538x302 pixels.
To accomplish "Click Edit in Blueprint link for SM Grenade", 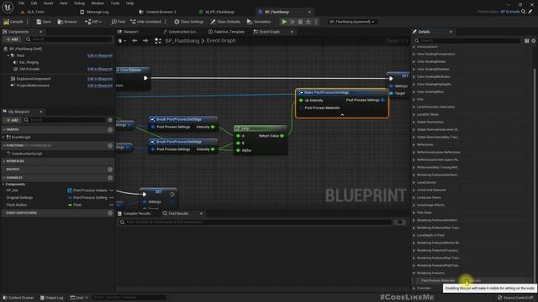I will point(99,69).
